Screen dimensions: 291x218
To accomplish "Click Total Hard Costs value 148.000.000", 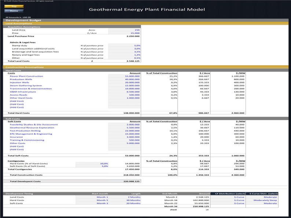I will (x=132, y=113).
